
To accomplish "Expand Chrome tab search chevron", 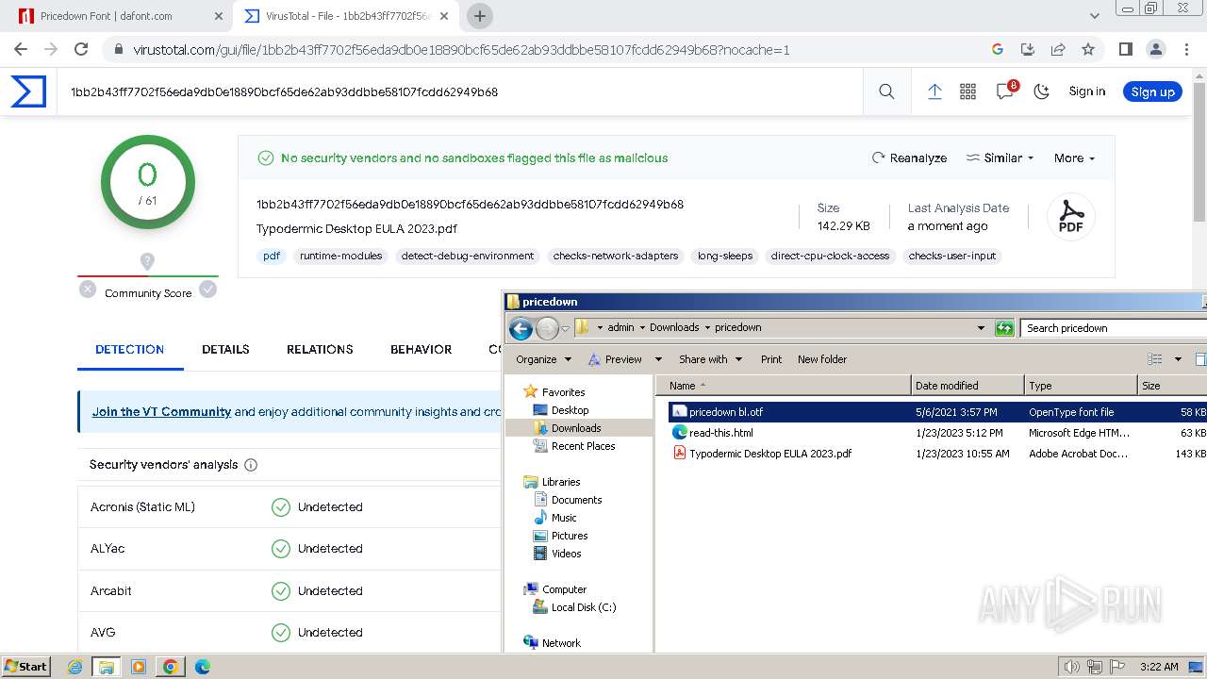I will pyautogui.click(x=1094, y=16).
